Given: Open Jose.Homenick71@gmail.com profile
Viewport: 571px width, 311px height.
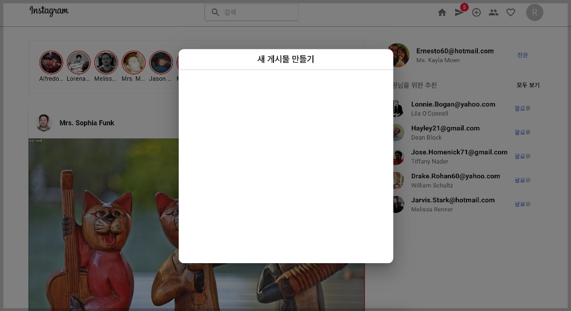Looking at the screenshot, I should coord(459,152).
